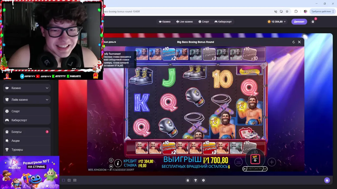
Task: Open the browser profile avatar
Action: 305,12
